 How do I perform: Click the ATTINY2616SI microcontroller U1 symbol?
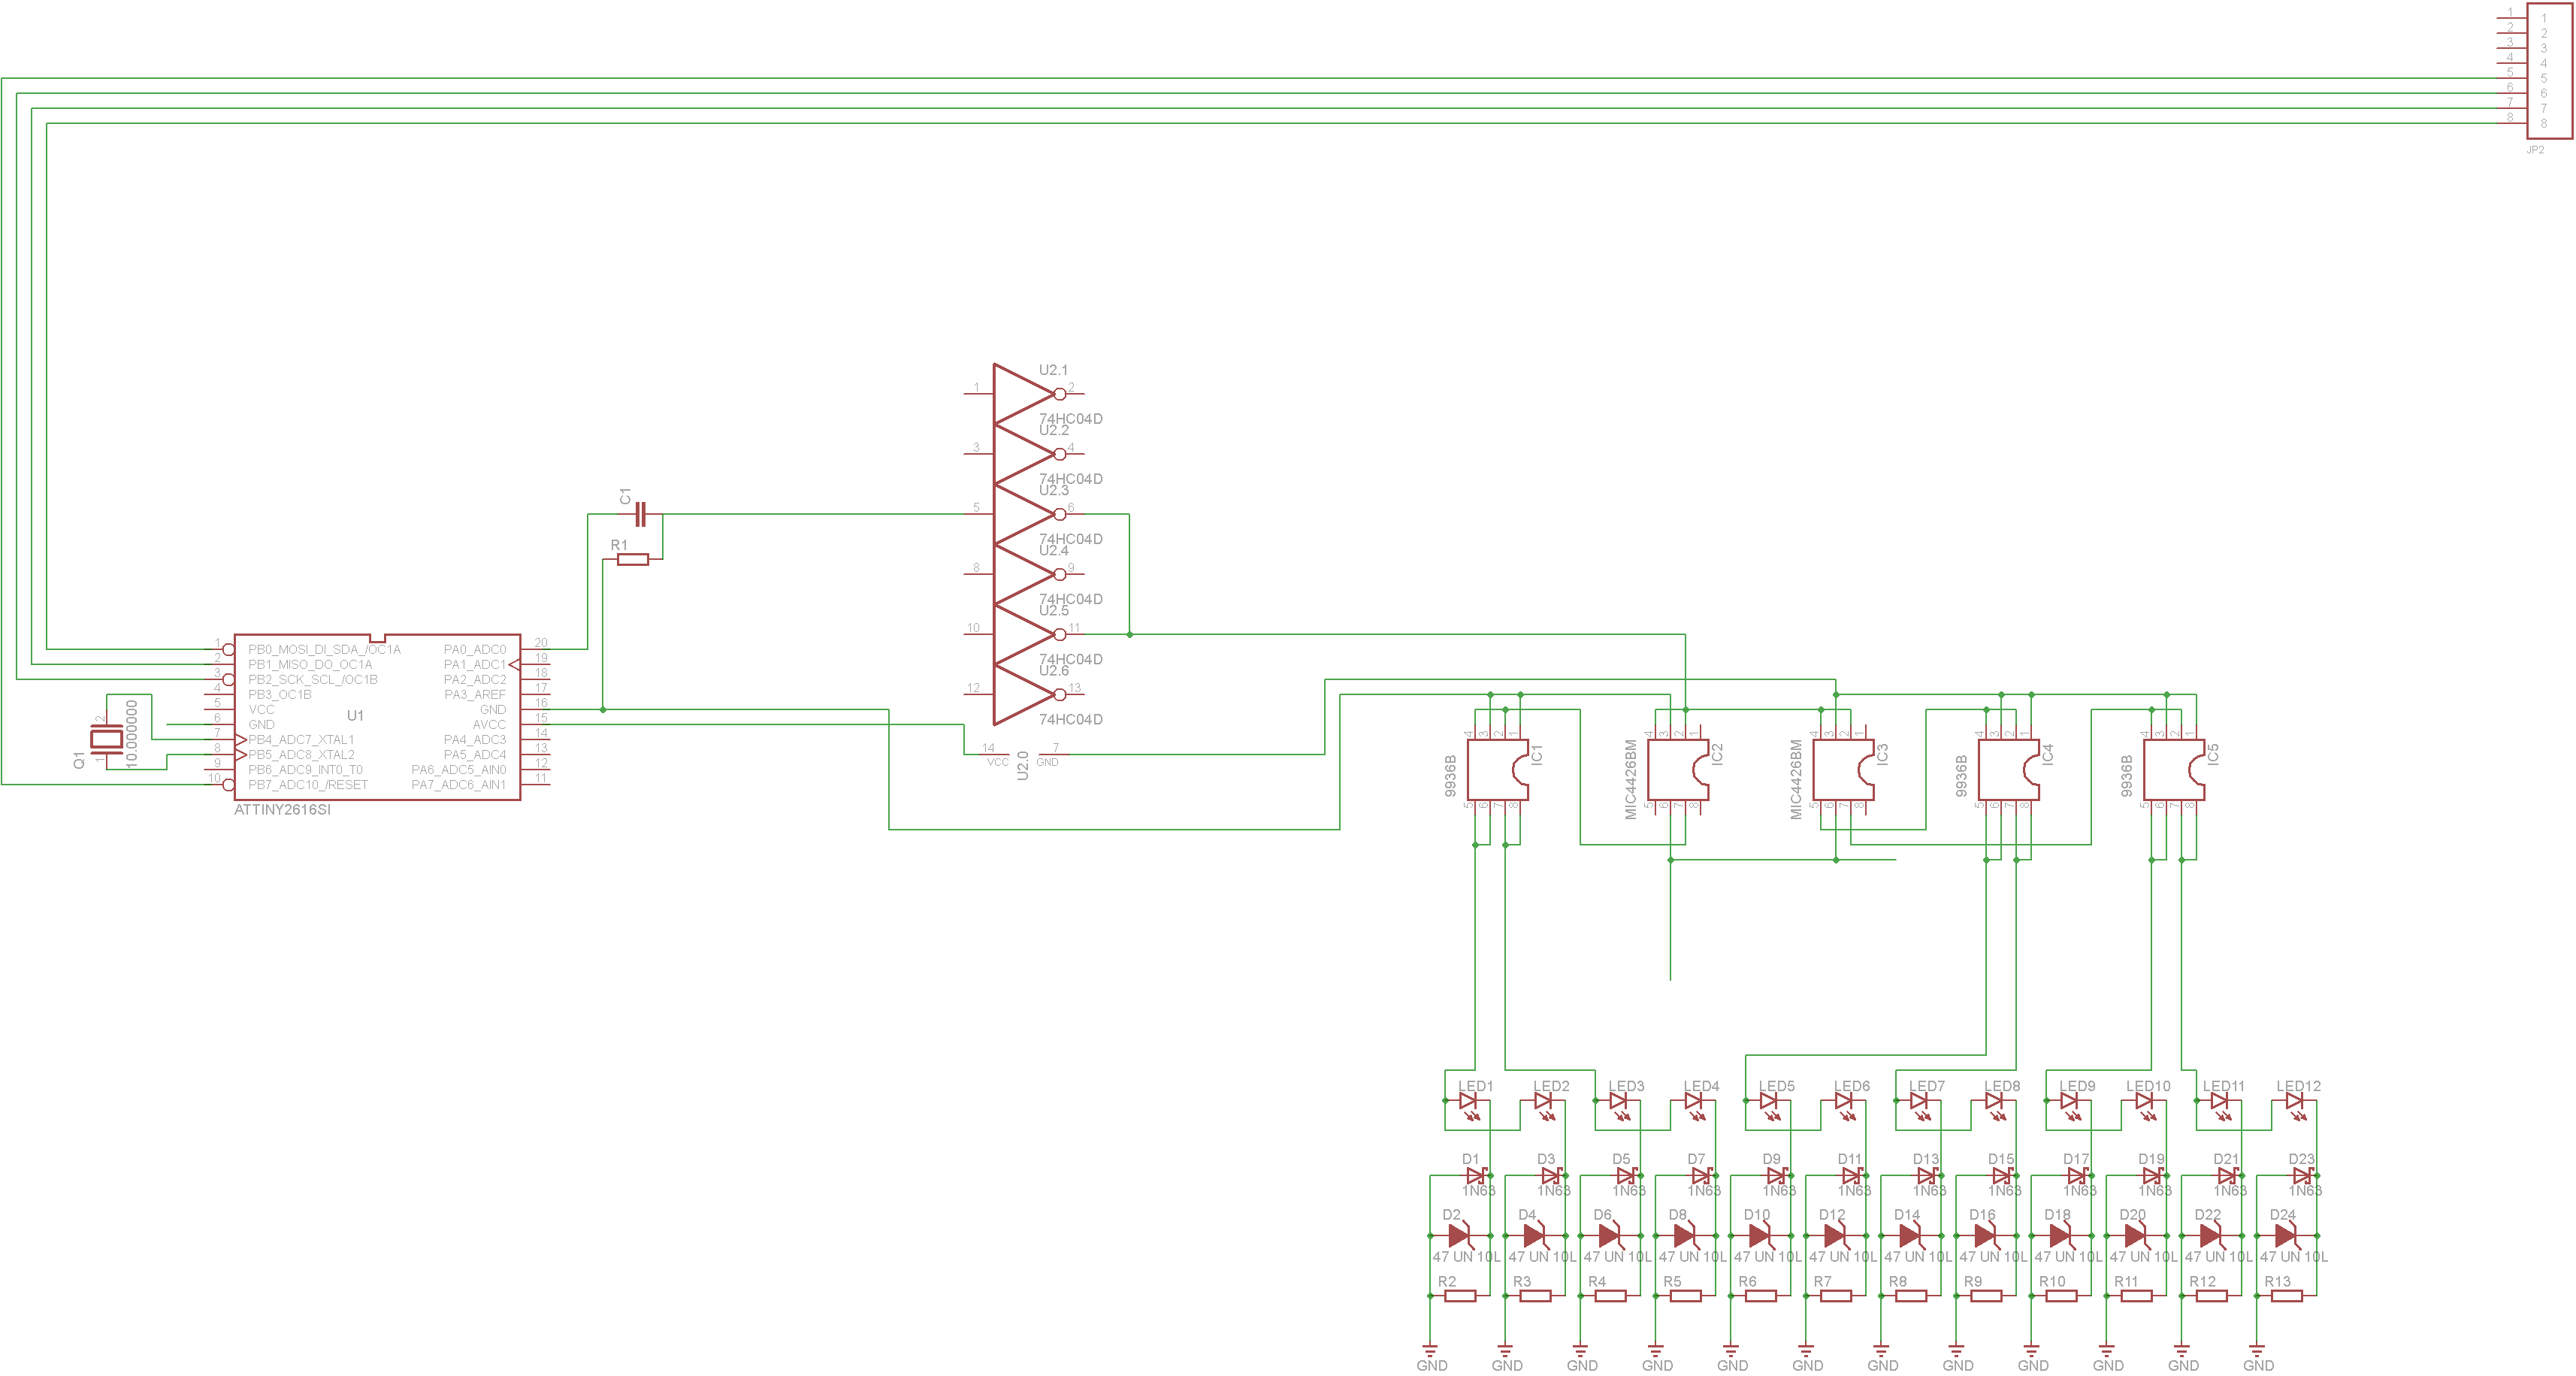377,716
